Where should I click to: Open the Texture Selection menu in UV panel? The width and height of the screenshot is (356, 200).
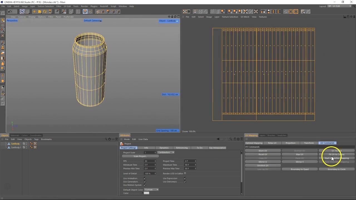(230, 17)
